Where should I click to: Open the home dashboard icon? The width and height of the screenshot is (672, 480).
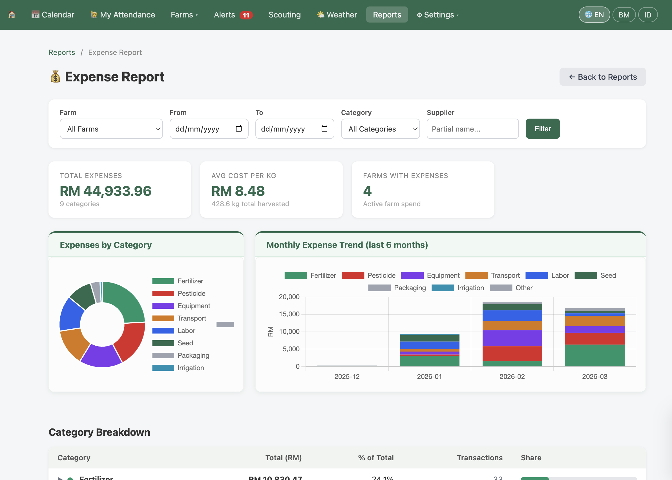(12, 14)
